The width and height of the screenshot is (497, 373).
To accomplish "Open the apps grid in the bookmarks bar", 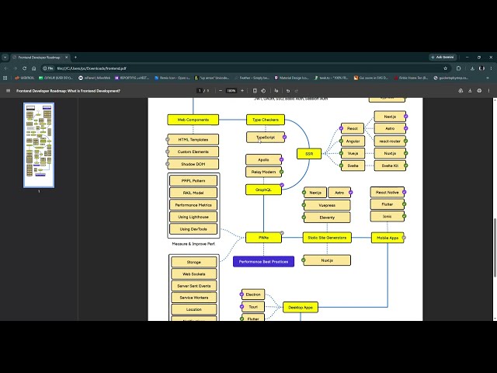I will point(5,78).
